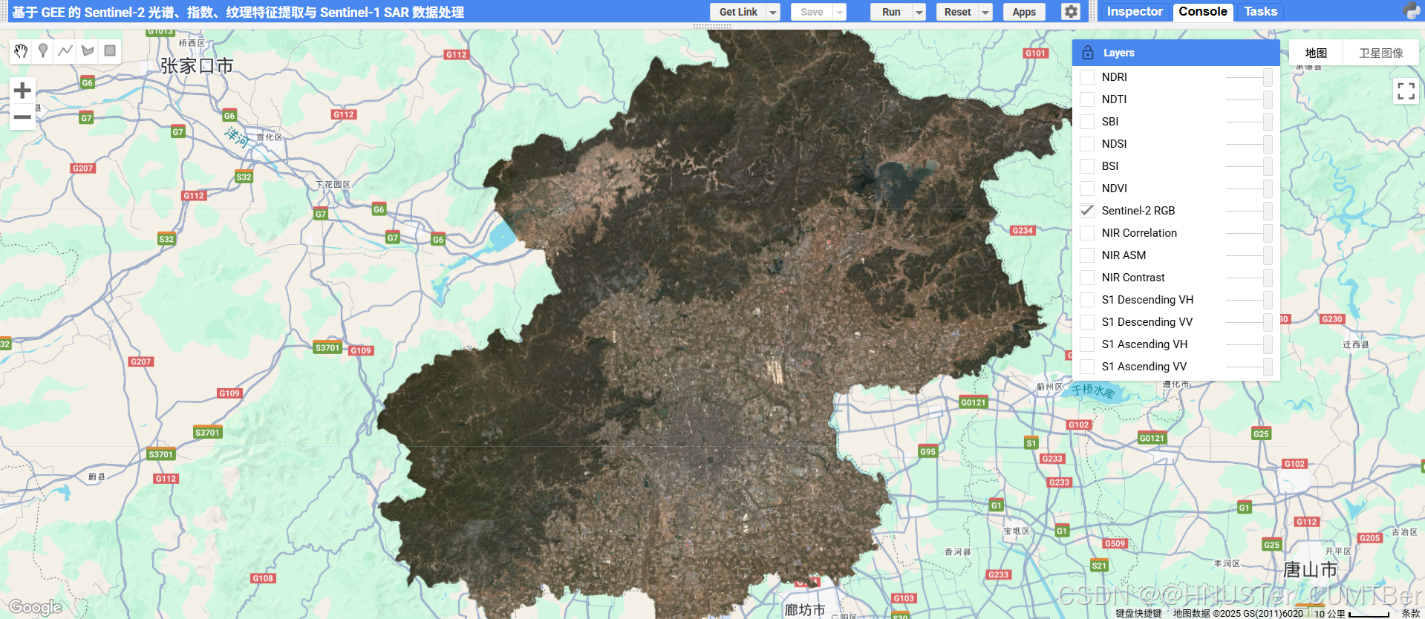Viewport: 1425px width, 619px height.
Task: Expand the Save dropdown arrow
Action: [840, 12]
